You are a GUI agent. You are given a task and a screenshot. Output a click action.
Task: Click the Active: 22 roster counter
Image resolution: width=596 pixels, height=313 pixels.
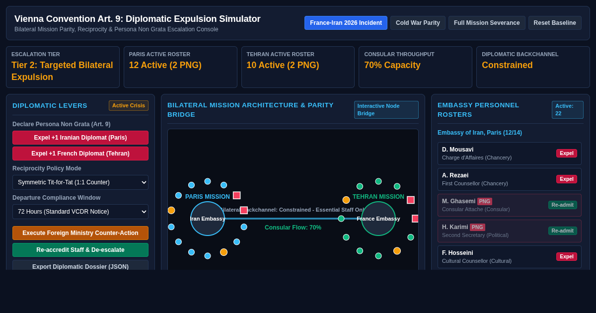(x=568, y=110)
